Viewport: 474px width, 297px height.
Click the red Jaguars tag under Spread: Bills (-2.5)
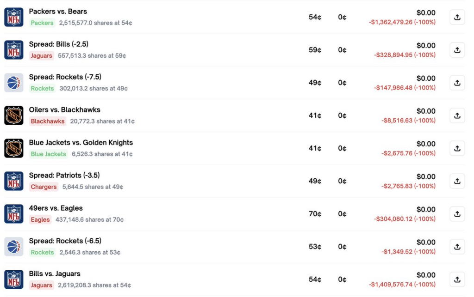[x=41, y=55]
